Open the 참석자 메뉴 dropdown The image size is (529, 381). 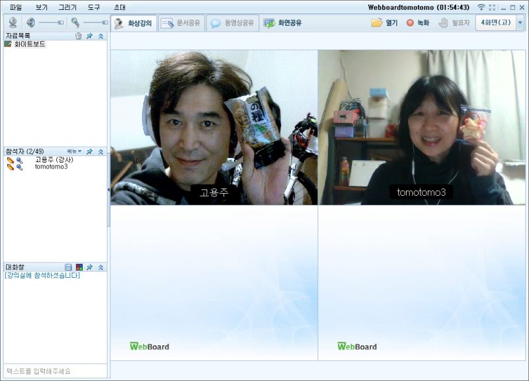[x=74, y=151]
